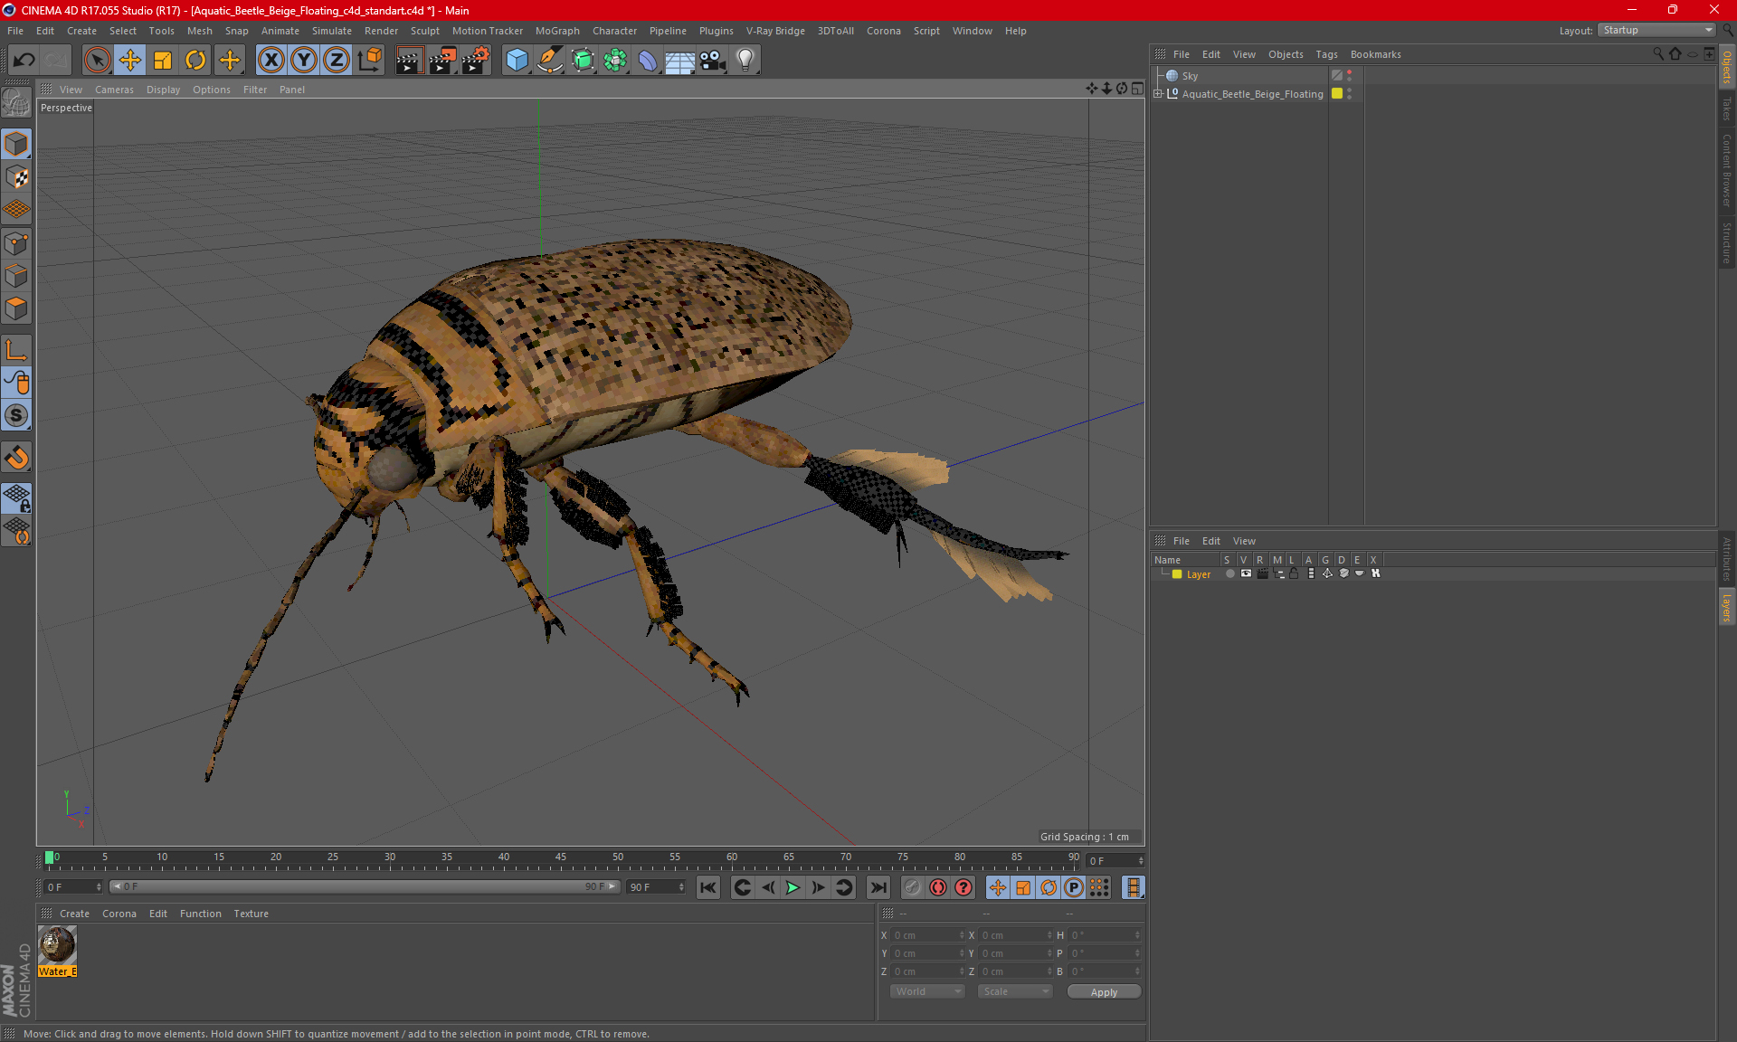Viewport: 1737px width, 1042px height.
Task: Toggle parameter P keyframe recording
Action: (x=1074, y=887)
